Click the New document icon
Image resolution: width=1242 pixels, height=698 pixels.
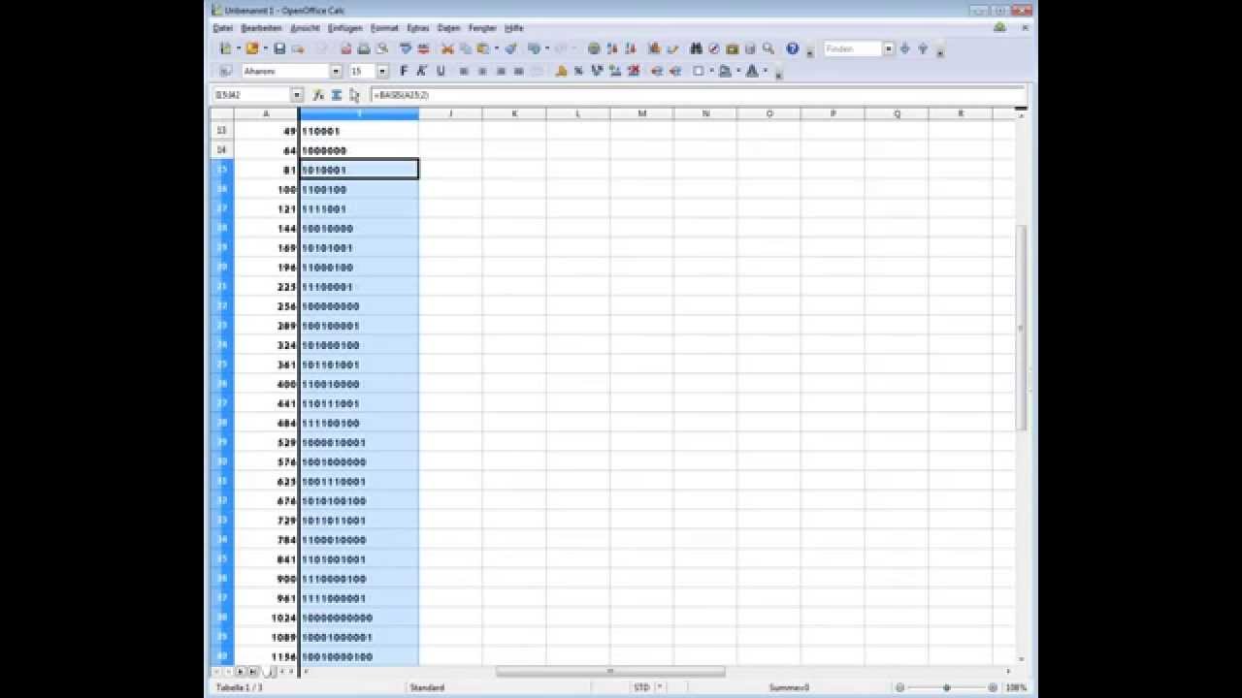point(225,48)
